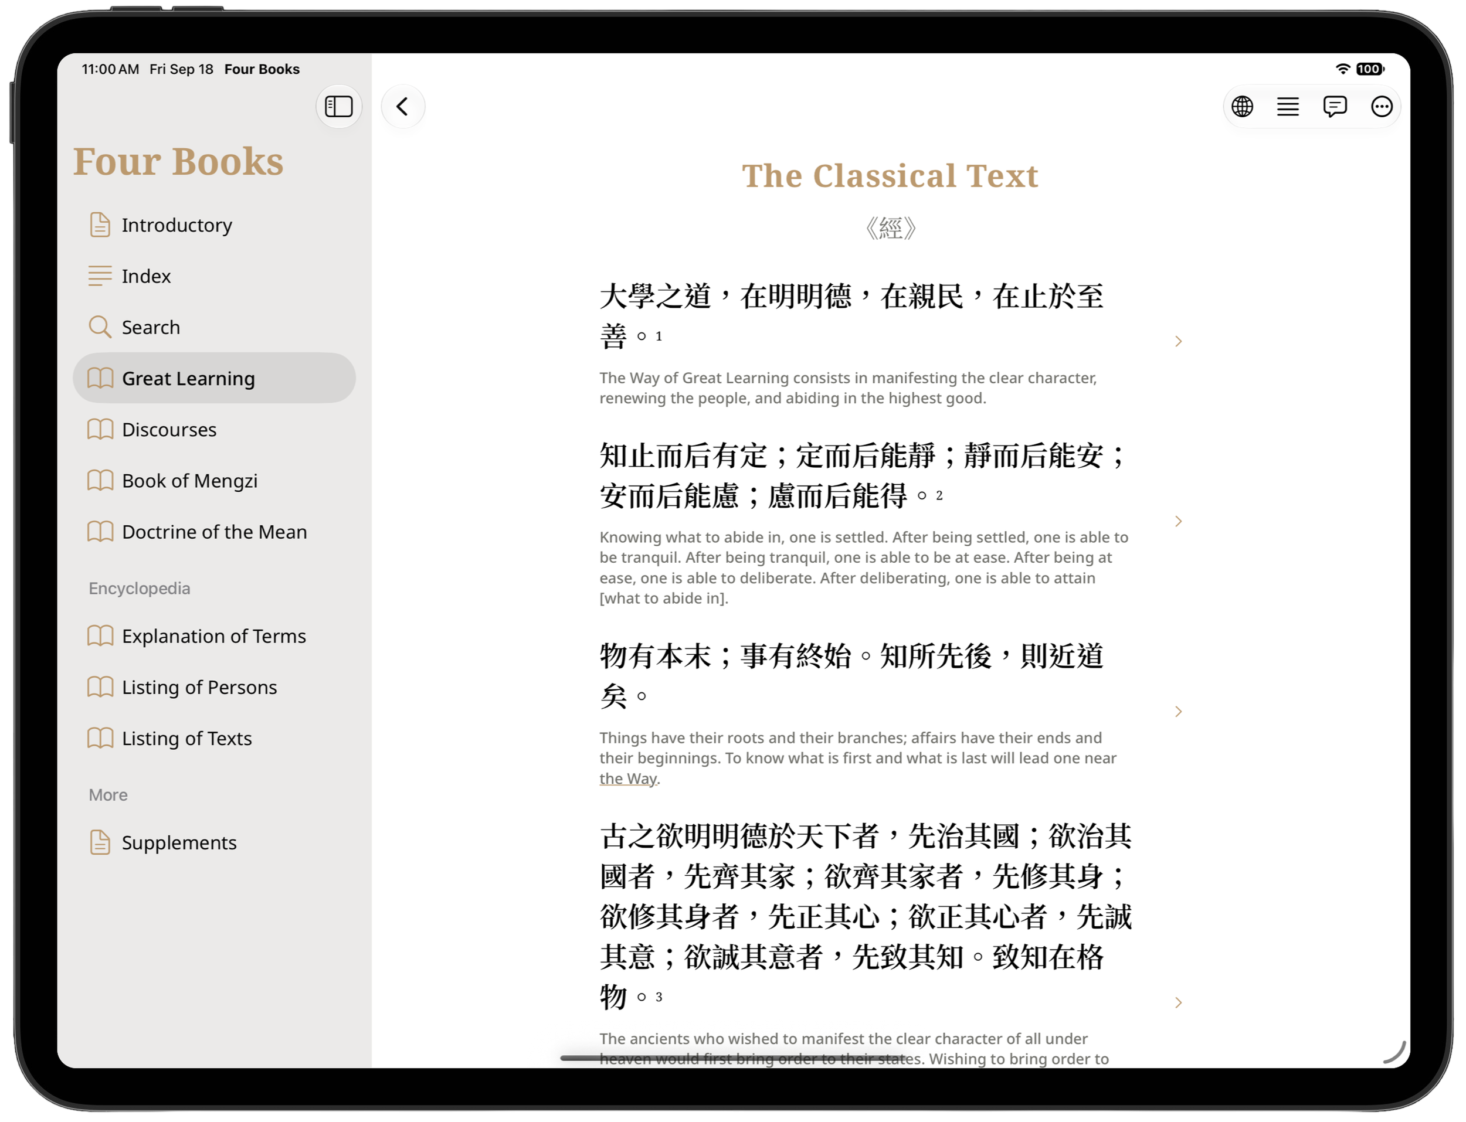The height and width of the screenshot is (1122, 1466).
Task: Click the Explanation of Terms book icon
Action: pyautogui.click(x=100, y=637)
